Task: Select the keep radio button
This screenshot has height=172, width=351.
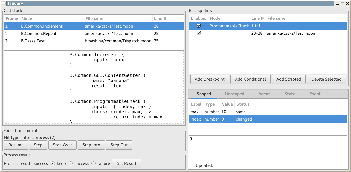Action: 53,163
